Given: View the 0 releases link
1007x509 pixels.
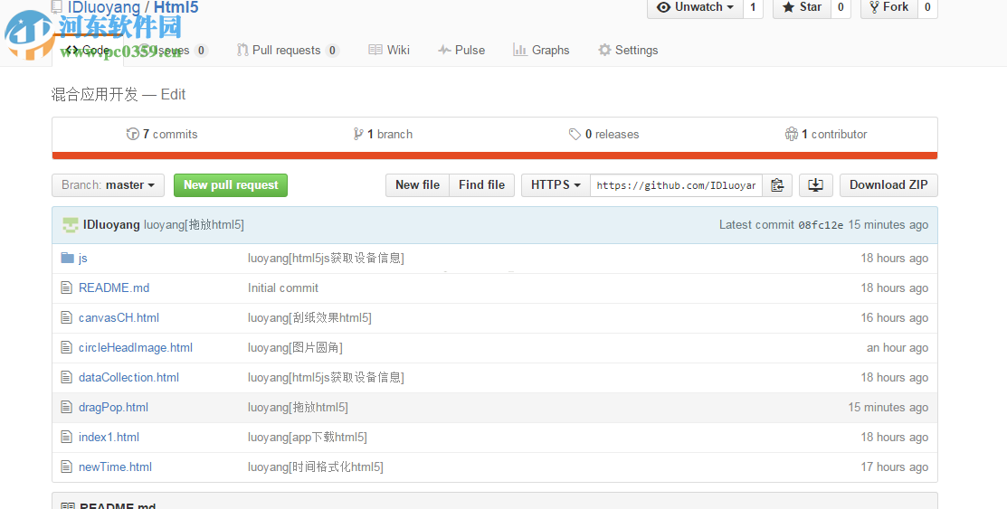Looking at the screenshot, I should (x=603, y=134).
